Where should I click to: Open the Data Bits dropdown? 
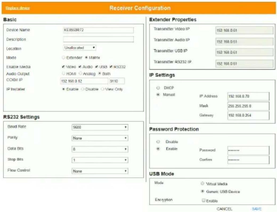100,149
